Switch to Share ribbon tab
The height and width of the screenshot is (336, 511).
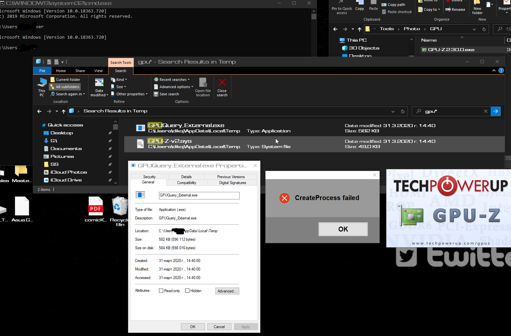point(80,71)
